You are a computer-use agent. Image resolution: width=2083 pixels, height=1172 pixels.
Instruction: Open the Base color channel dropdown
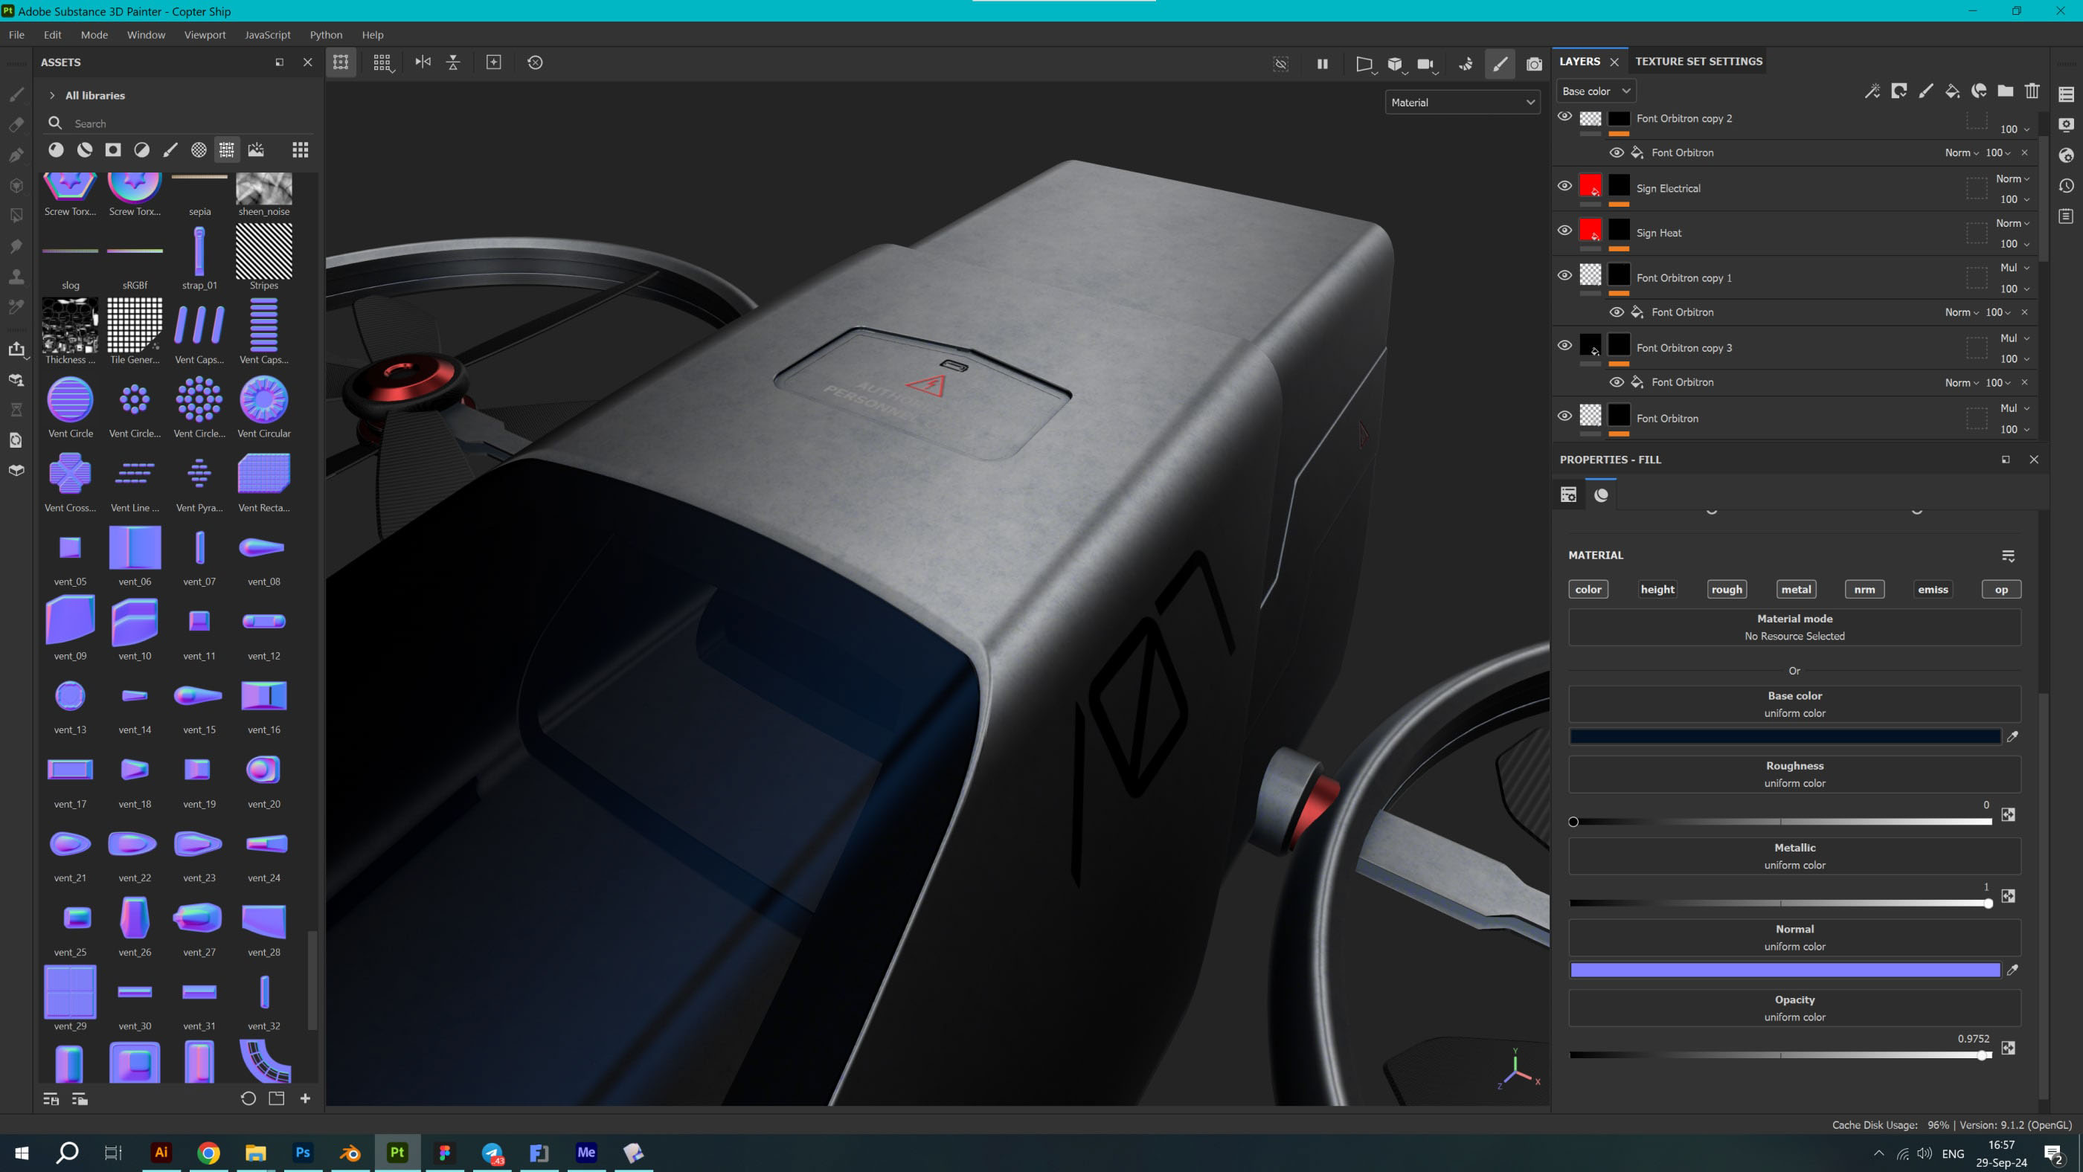[1596, 91]
